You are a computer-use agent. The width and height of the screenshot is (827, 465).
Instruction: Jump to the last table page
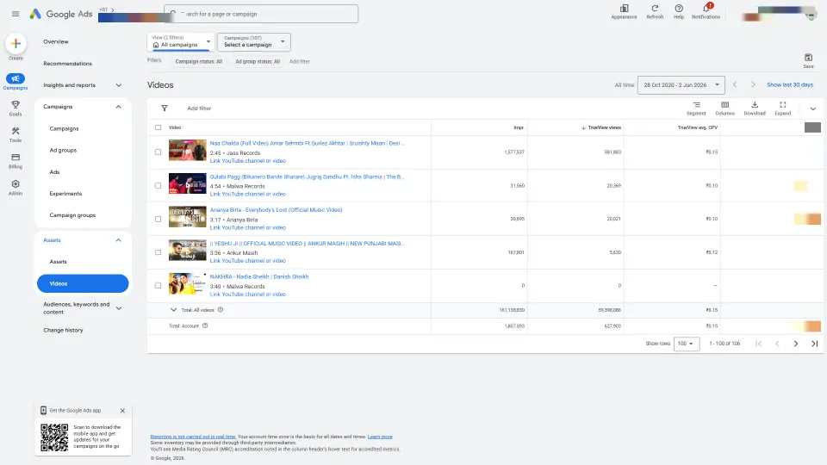pos(814,344)
